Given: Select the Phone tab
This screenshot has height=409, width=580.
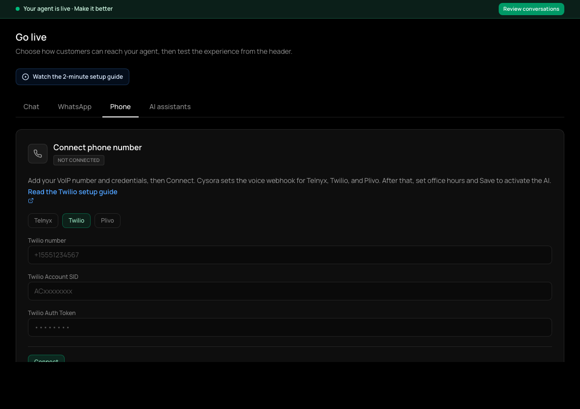Looking at the screenshot, I should pyautogui.click(x=120, y=107).
